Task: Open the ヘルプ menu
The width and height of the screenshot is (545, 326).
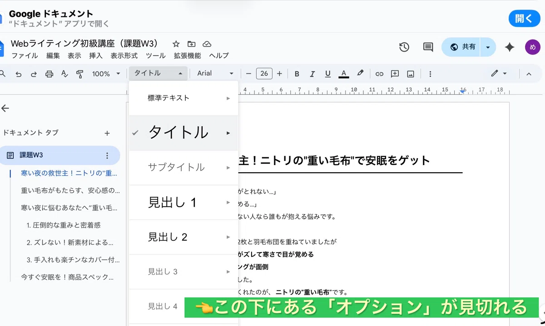Action: click(219, 56)
